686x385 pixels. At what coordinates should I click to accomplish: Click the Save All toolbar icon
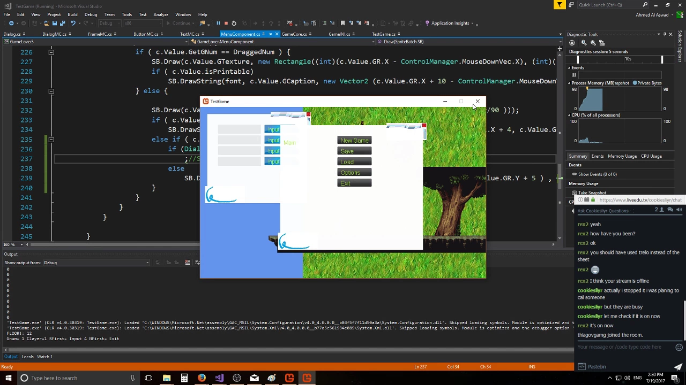coord(62,23)
